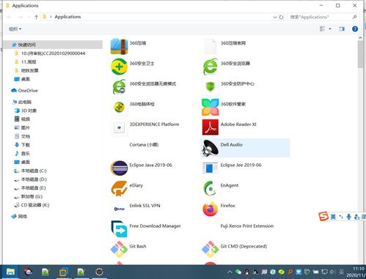Open the 视频 folder

(26, 119)
